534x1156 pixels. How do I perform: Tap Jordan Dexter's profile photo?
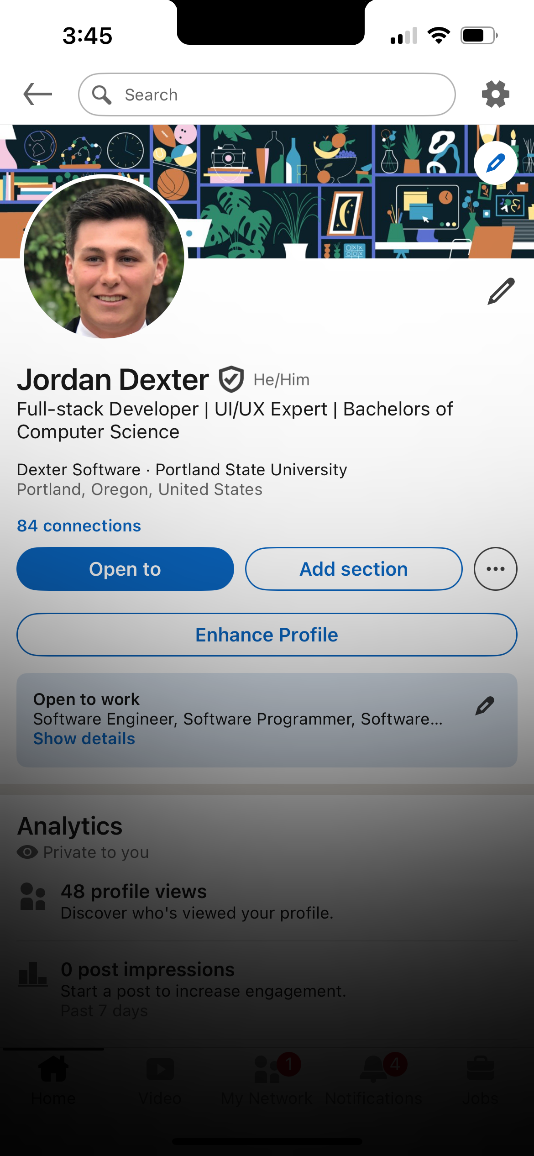[104, 258]
